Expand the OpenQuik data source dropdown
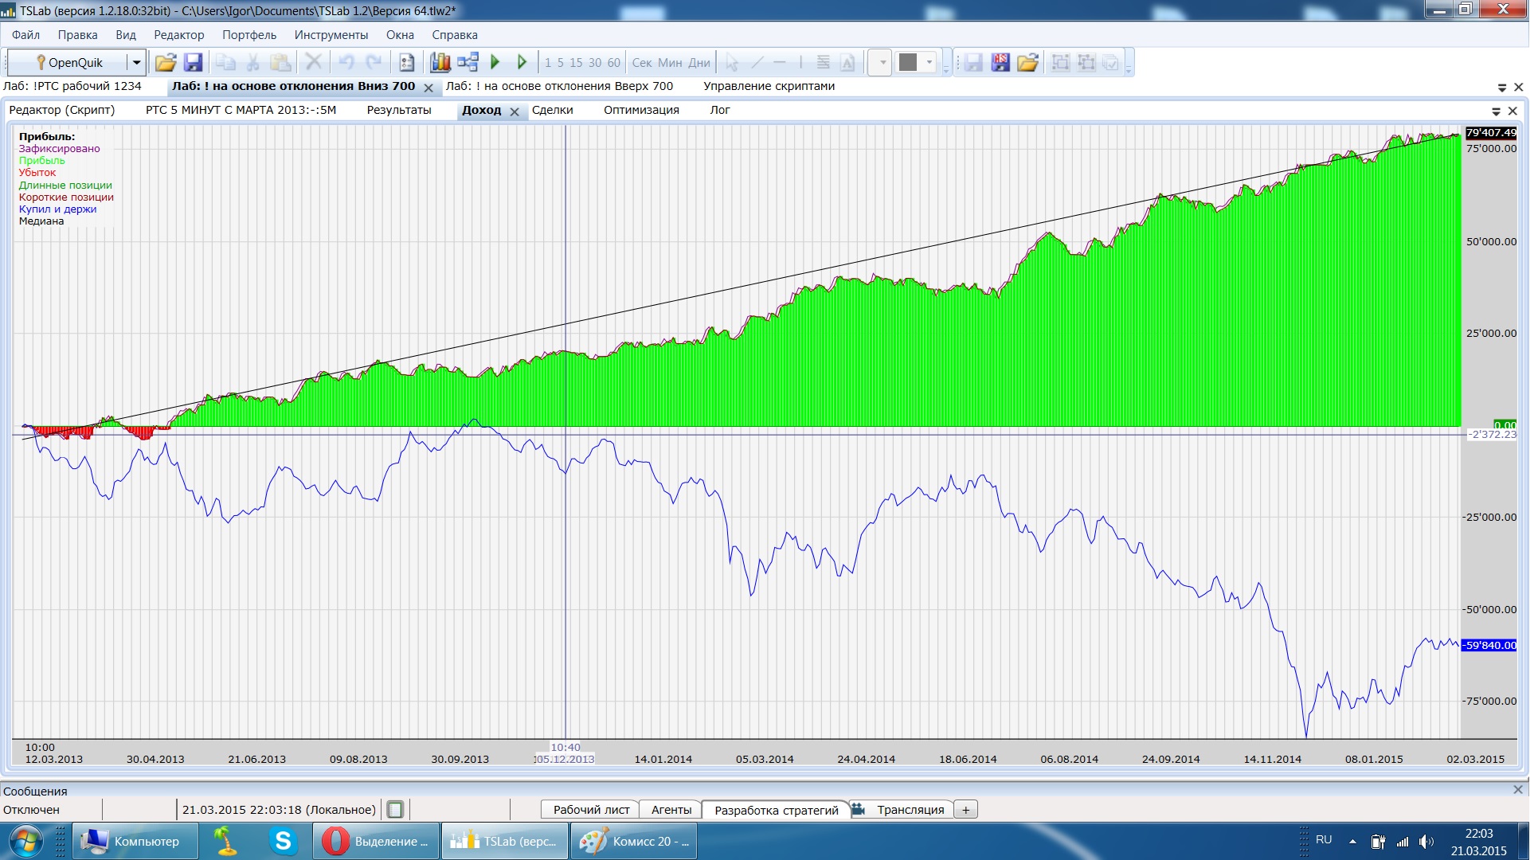The height and width of the screenshot is (860, 1538). (x=136, y=63)
